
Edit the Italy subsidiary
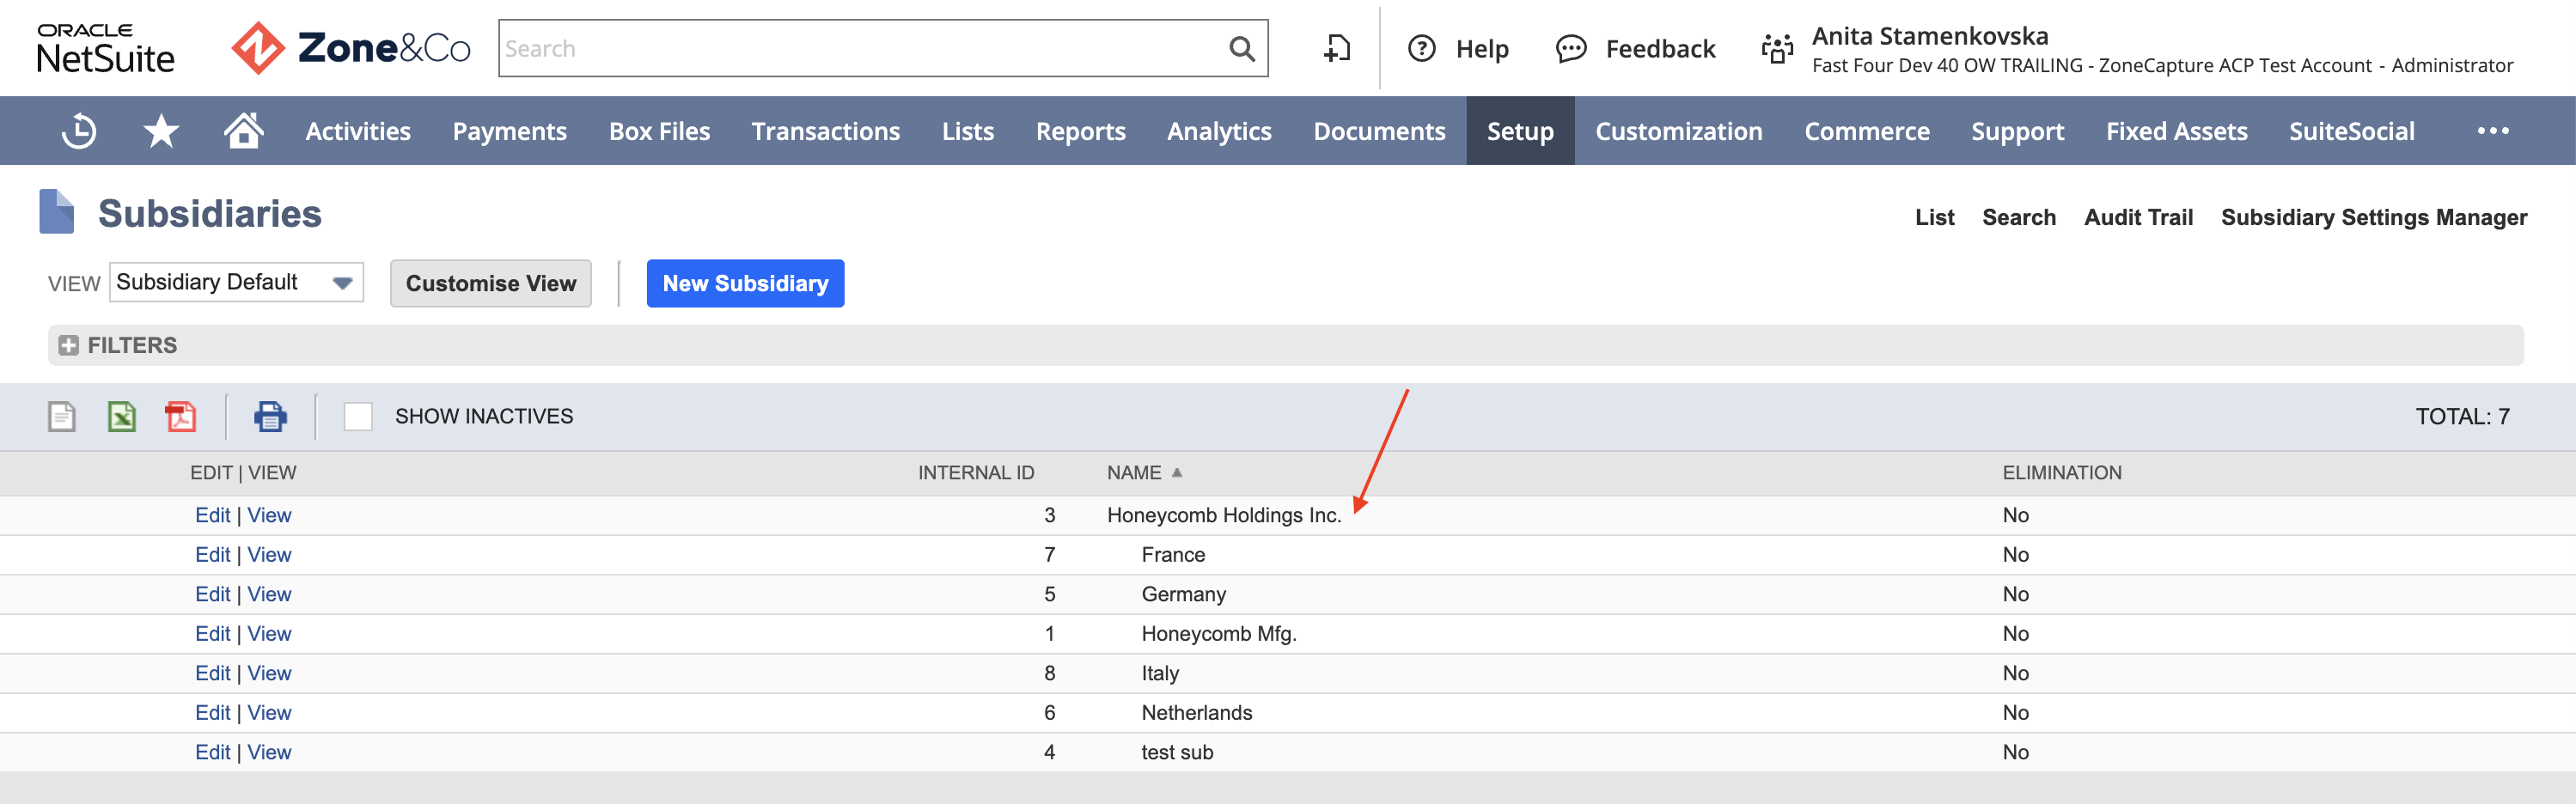(x=212, y=673)
